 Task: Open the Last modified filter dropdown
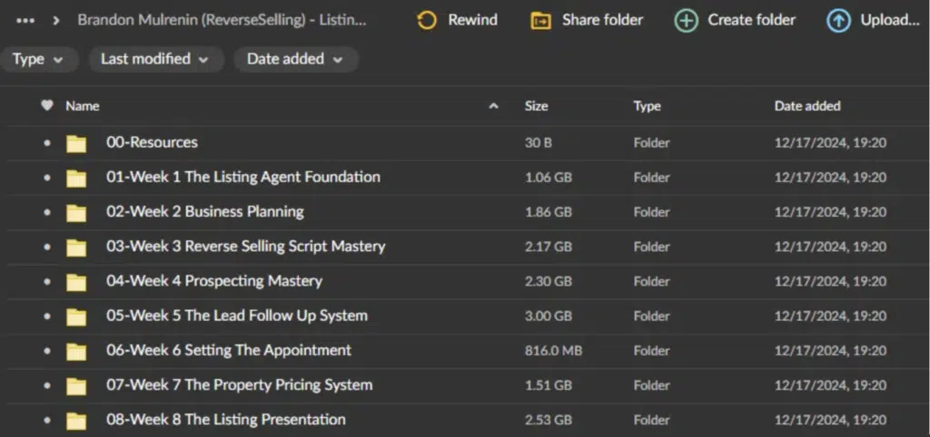point(155,59)
